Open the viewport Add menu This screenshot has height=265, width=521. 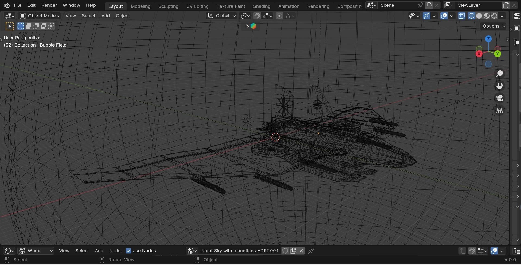[x=106, y=16]
